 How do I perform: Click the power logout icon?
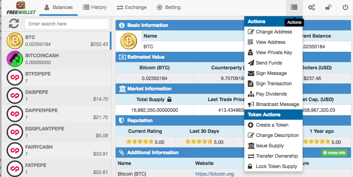[x=345, y=8]
